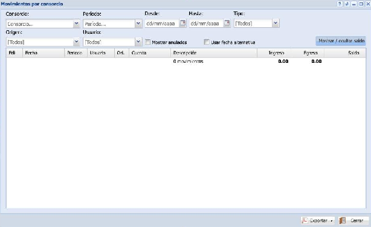Minimize the Movimientos por consorcio window

(354, 4)
